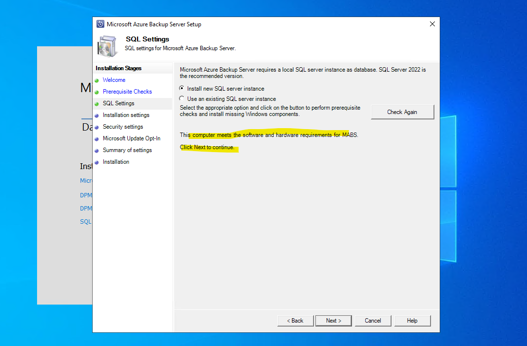This screenshot has height=346, width=527.
Task: Open the Prerequisite Checks stage
Action: point(127,92)
